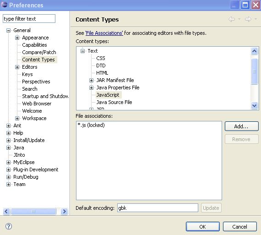Screen dimensions: 261x235
Task: Expand the Appearance tree node
Action: (x=17, y=38)
